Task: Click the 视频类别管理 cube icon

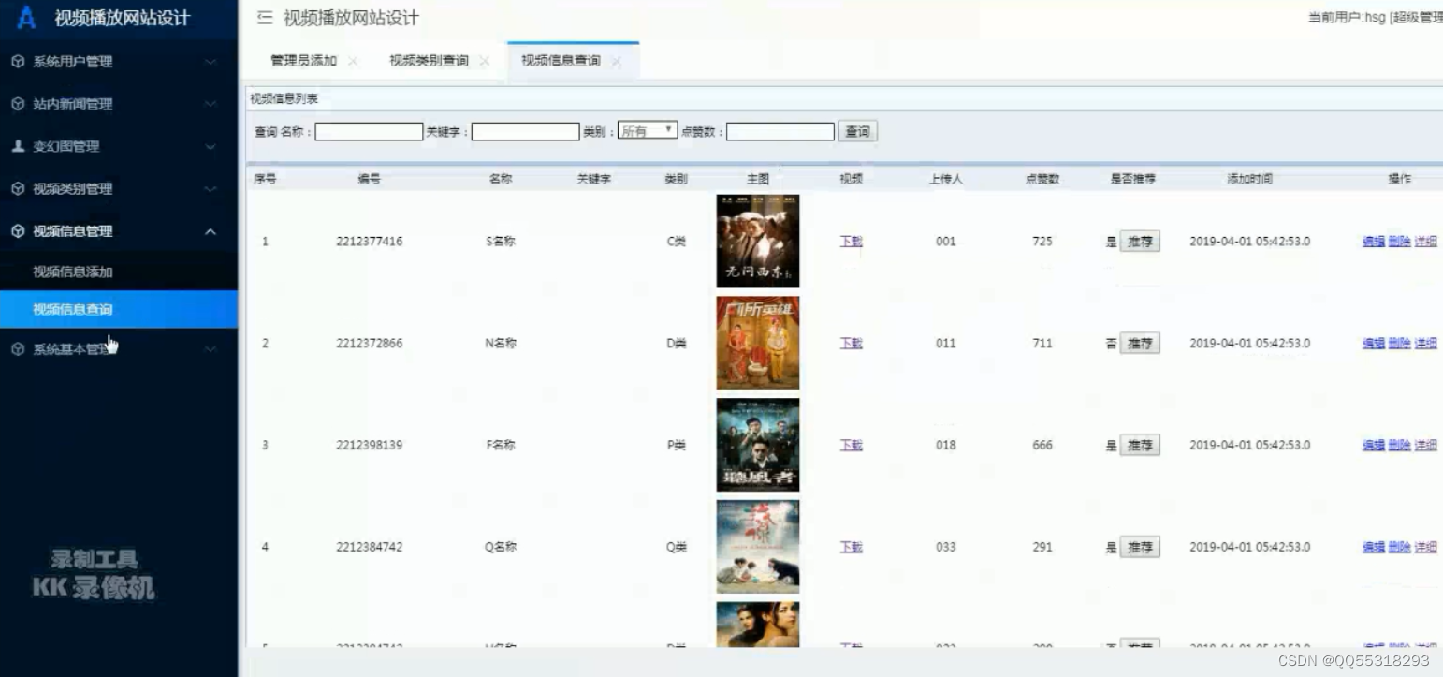Action: [x=18, y=189]
